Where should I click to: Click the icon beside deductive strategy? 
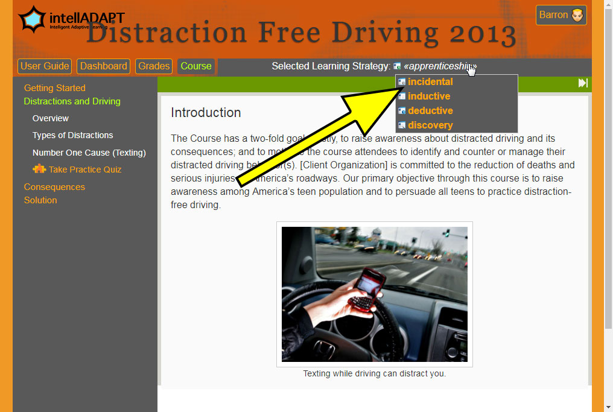(401, 110)
